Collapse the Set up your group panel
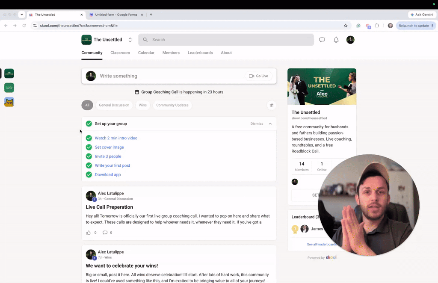 coord(270,124)
